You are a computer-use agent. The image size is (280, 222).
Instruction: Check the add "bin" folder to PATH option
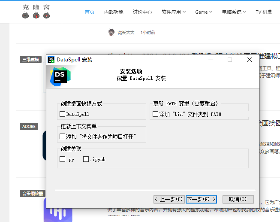tap(155, 114)
